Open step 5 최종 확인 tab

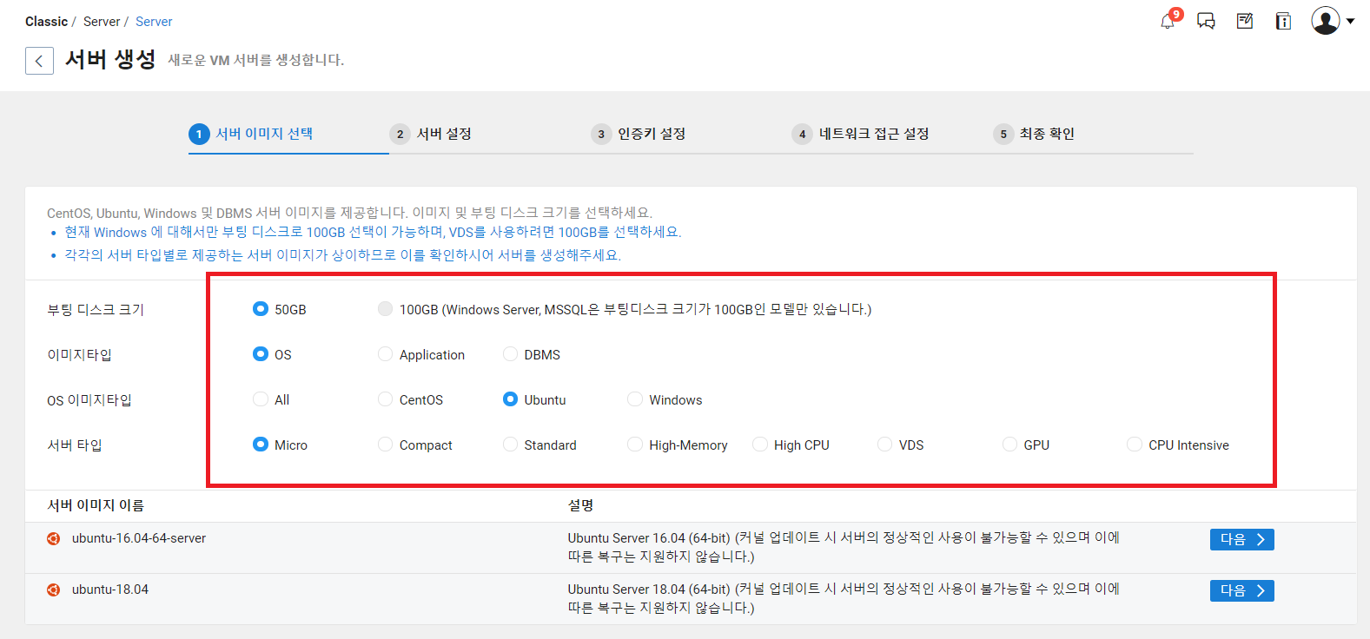[x=1034, y=134]
